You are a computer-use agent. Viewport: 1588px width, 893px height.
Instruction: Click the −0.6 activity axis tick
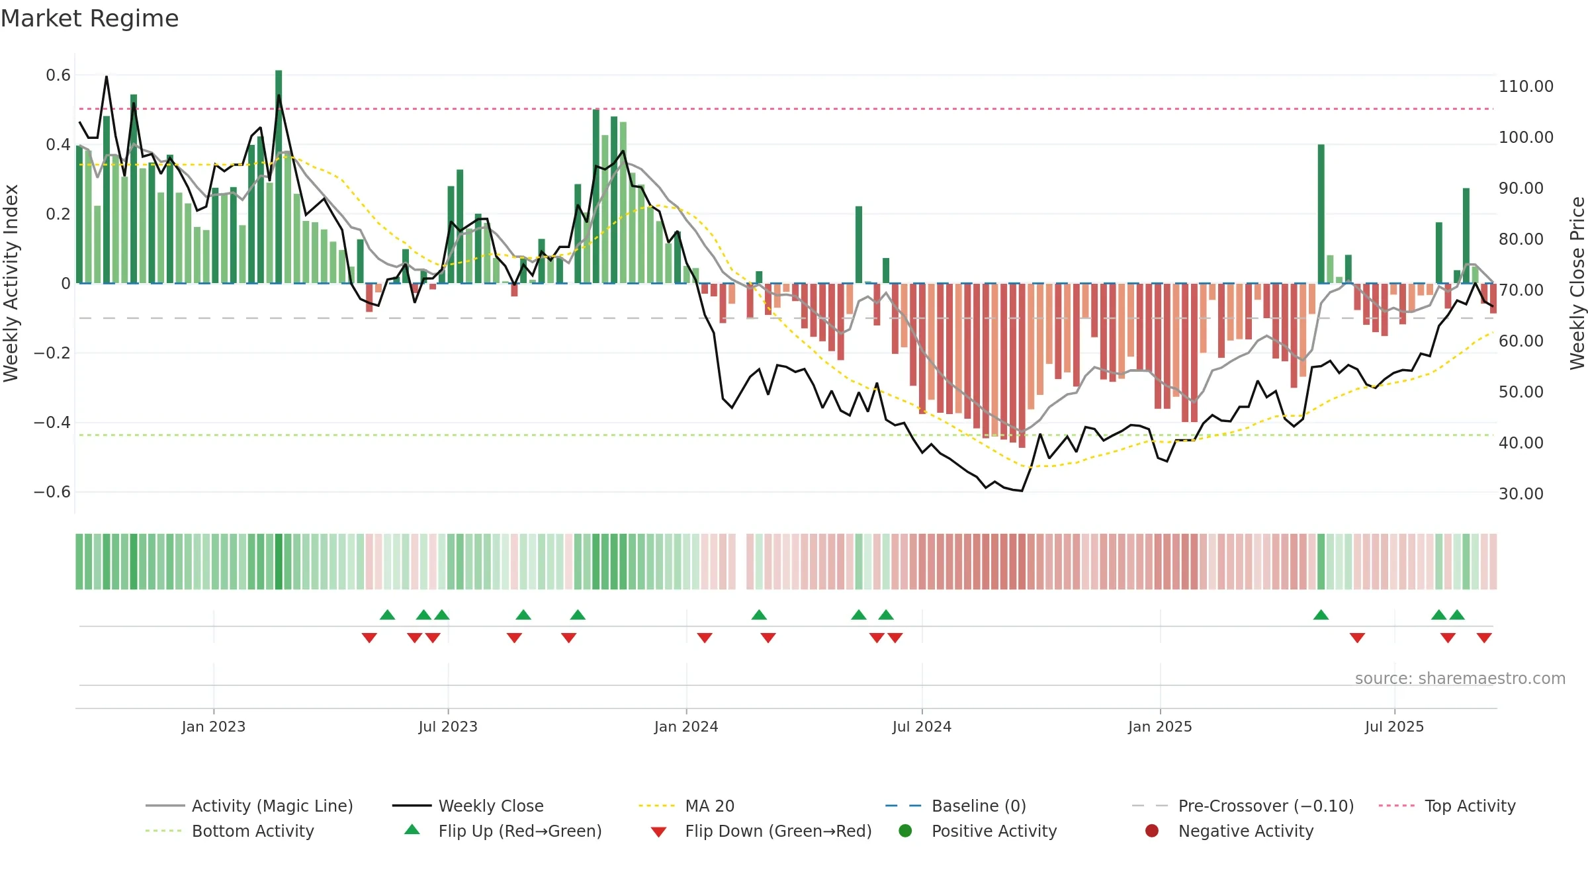coord(52,492)
